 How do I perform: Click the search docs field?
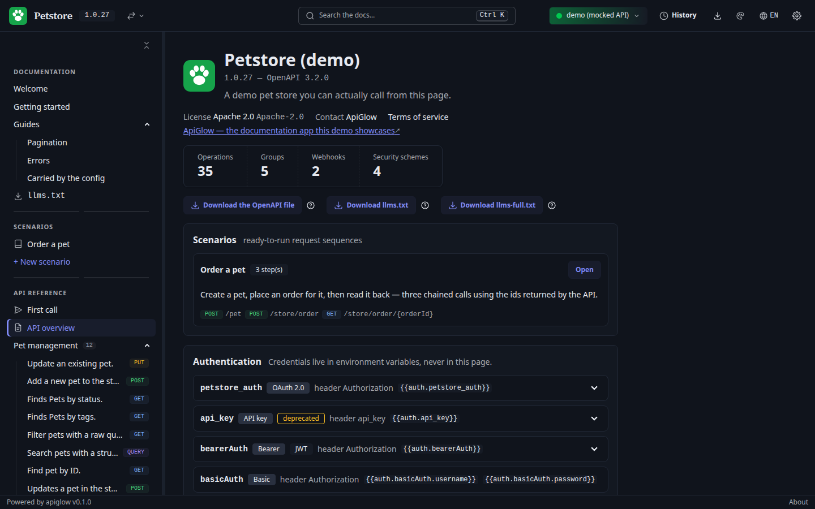pyautogui.click(x=406, y=16)
